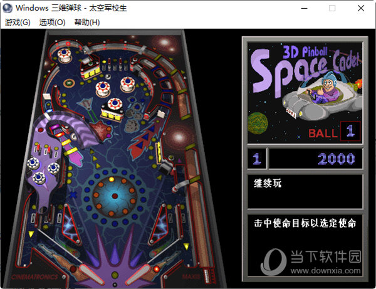
Task: Click the cartoon pilot in spaceship
Action: click(x=328, y=88)
